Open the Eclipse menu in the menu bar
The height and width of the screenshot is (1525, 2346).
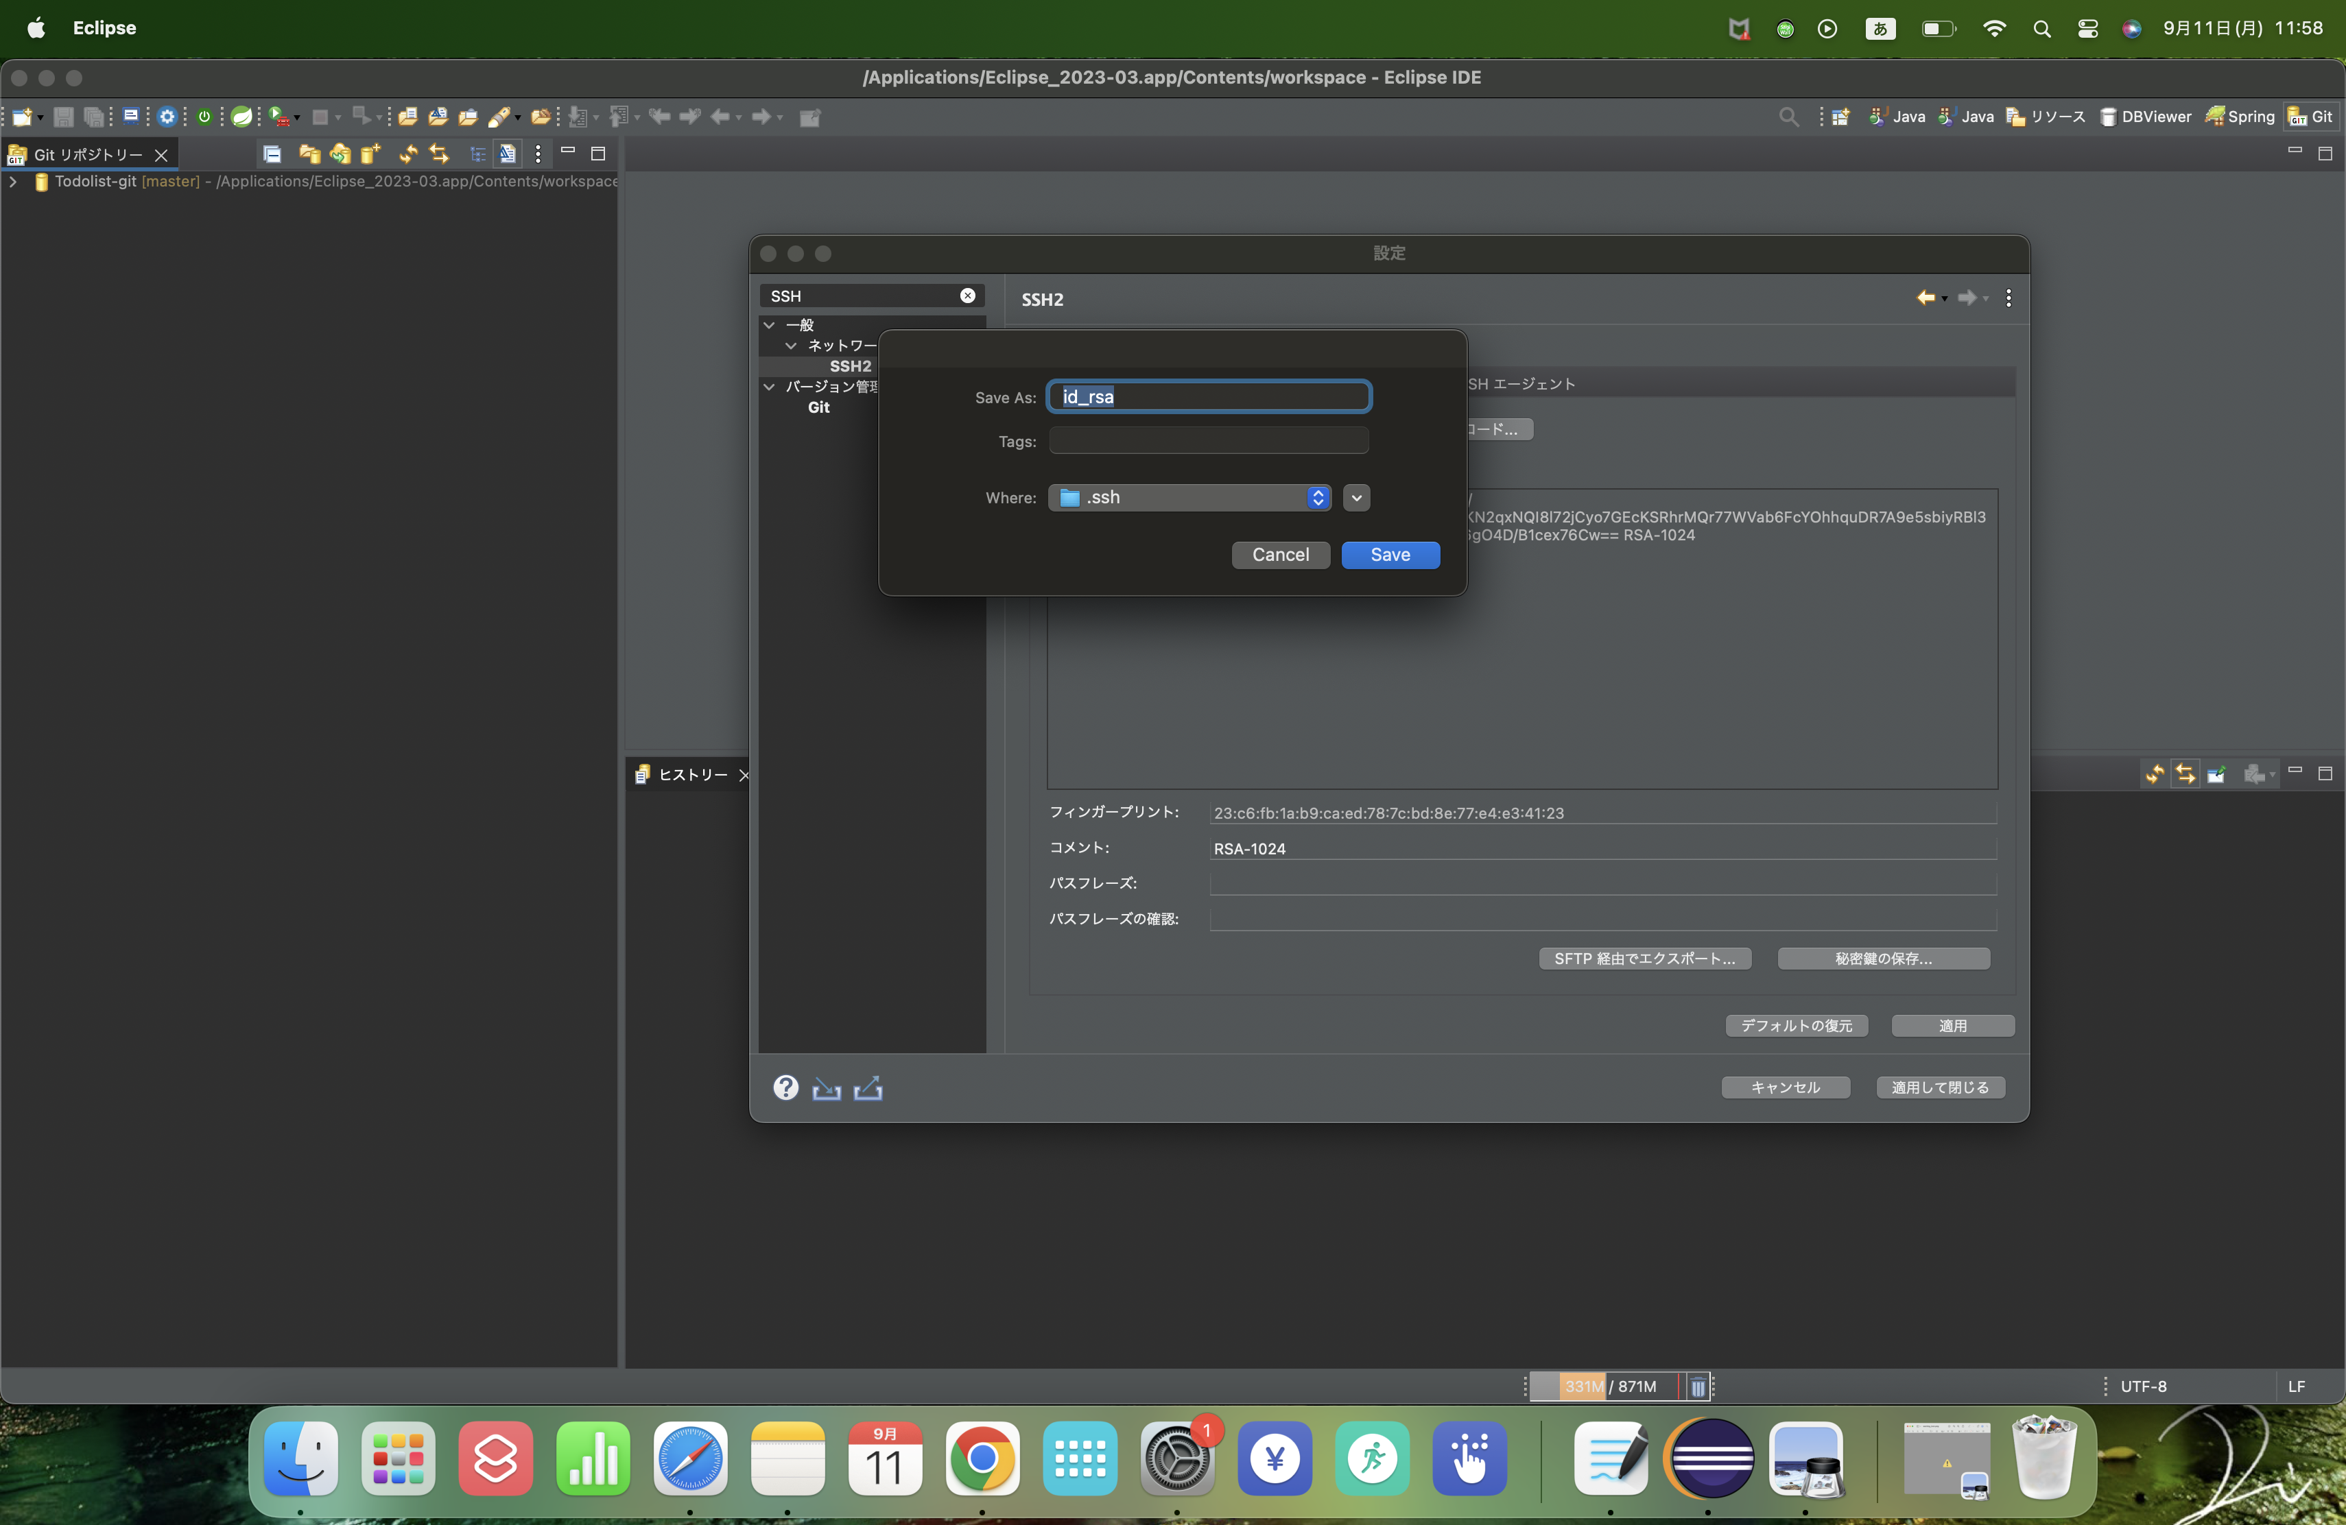click(104, 29)
